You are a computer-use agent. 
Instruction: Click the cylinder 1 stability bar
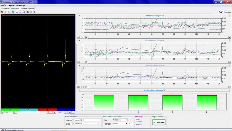click(104, 102)
